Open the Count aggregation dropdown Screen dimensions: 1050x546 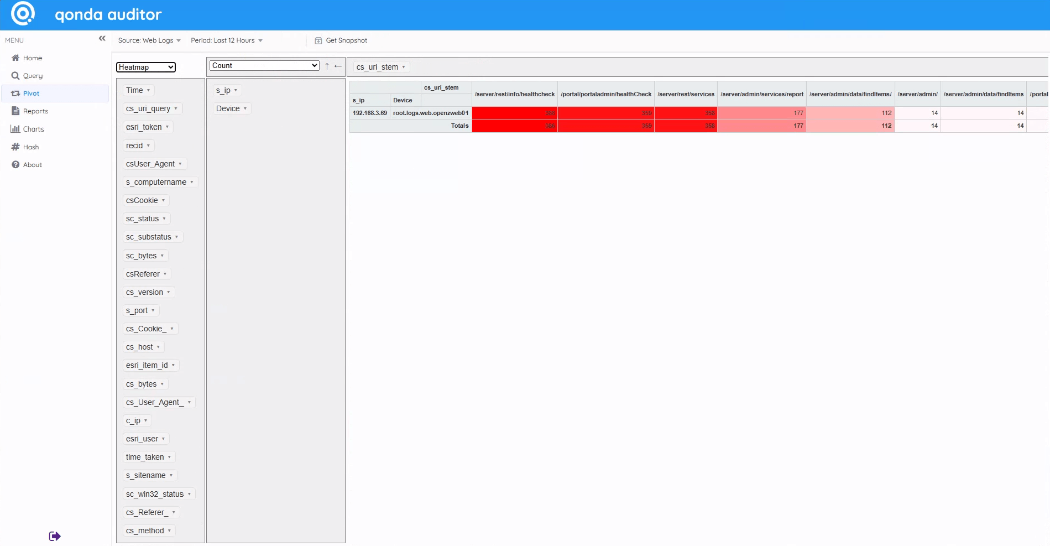(x=264, y=65)
